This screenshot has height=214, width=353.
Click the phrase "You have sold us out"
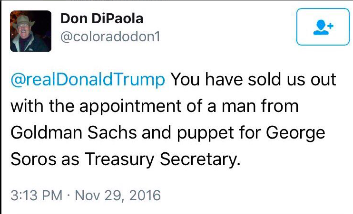[x=253, y=80]
